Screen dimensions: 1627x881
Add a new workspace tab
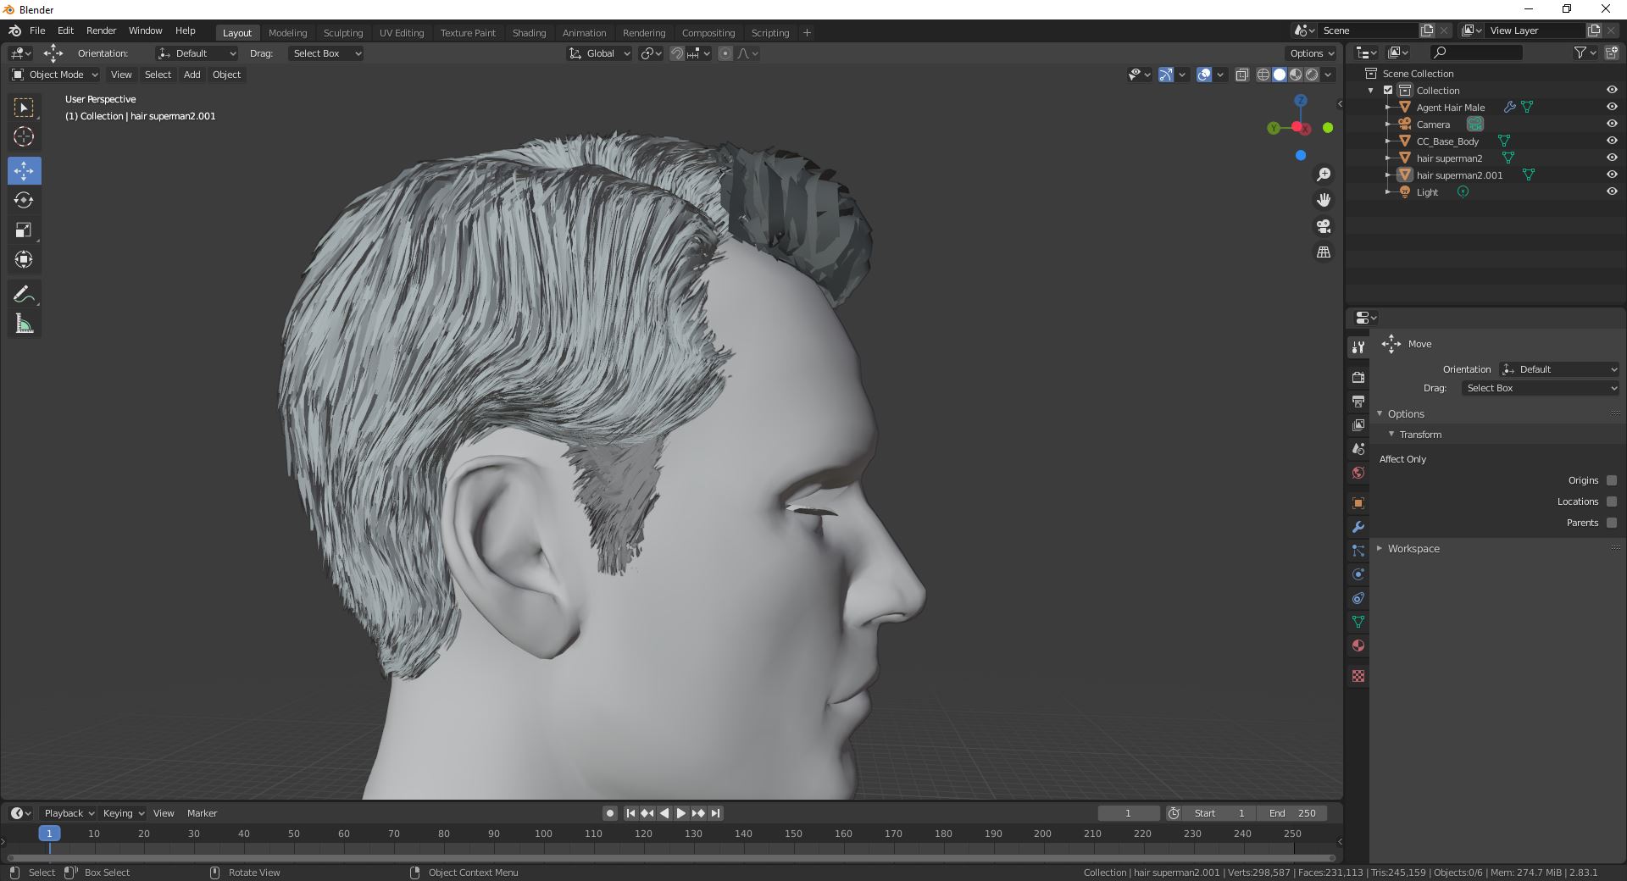click(x=807, y=32)
